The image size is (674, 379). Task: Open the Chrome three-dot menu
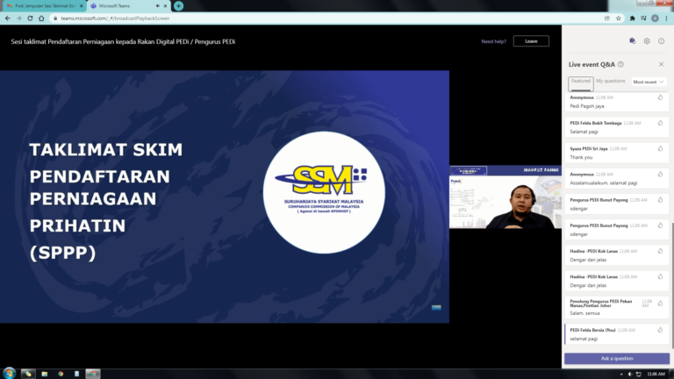(x=666, y=18)
